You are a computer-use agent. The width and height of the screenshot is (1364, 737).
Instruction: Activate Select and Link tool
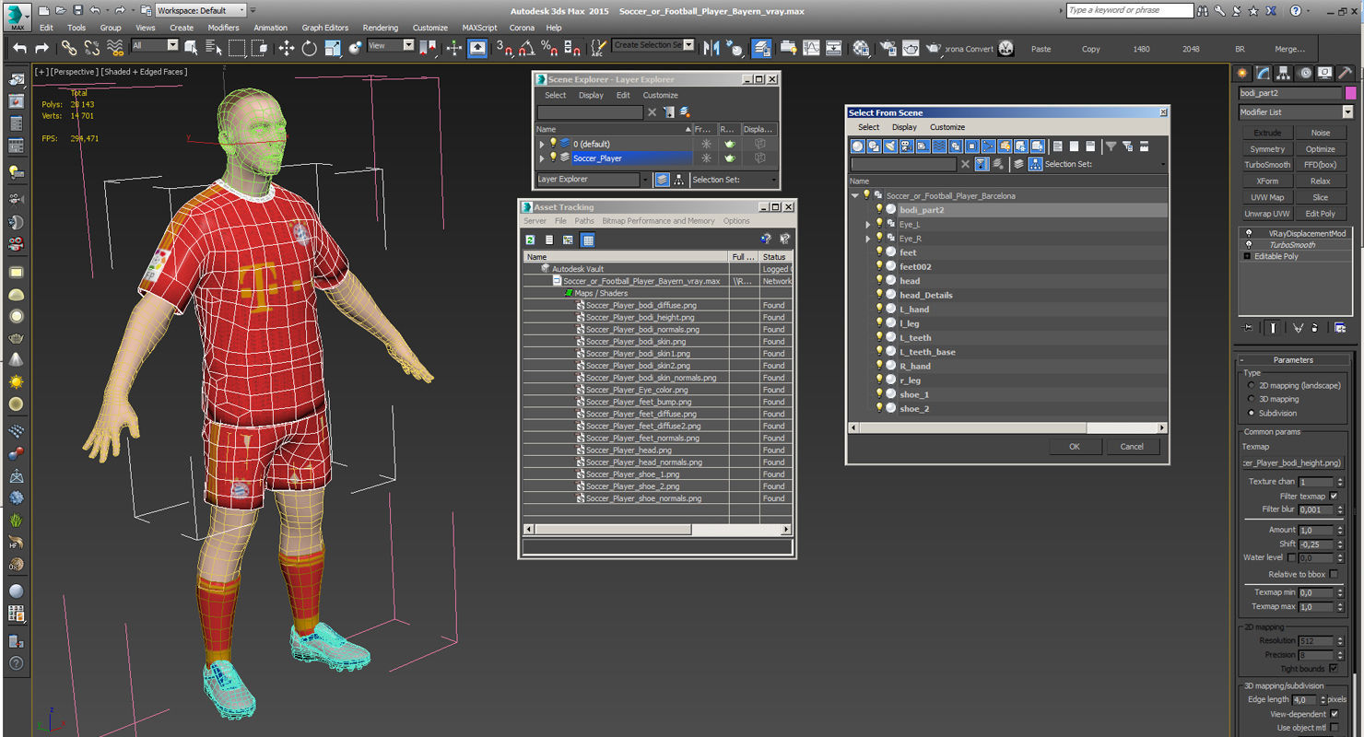[69, 48]
